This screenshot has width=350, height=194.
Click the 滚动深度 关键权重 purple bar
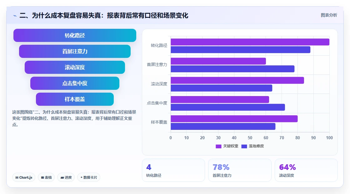[237, 80]
